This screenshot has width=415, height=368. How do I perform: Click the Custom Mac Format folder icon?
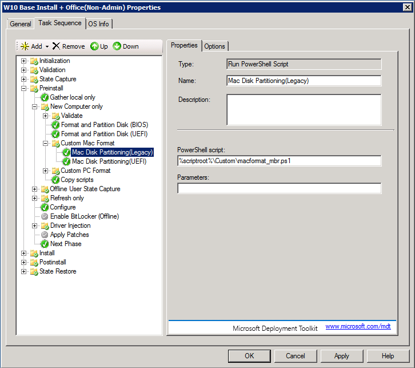pos(56,143)
